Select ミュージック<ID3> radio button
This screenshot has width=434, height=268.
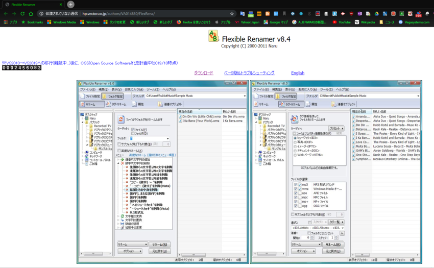(x=295, y=138)
